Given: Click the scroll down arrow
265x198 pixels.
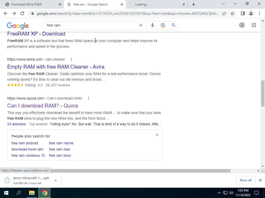Looking at the screenshot, I should point(263,166).
